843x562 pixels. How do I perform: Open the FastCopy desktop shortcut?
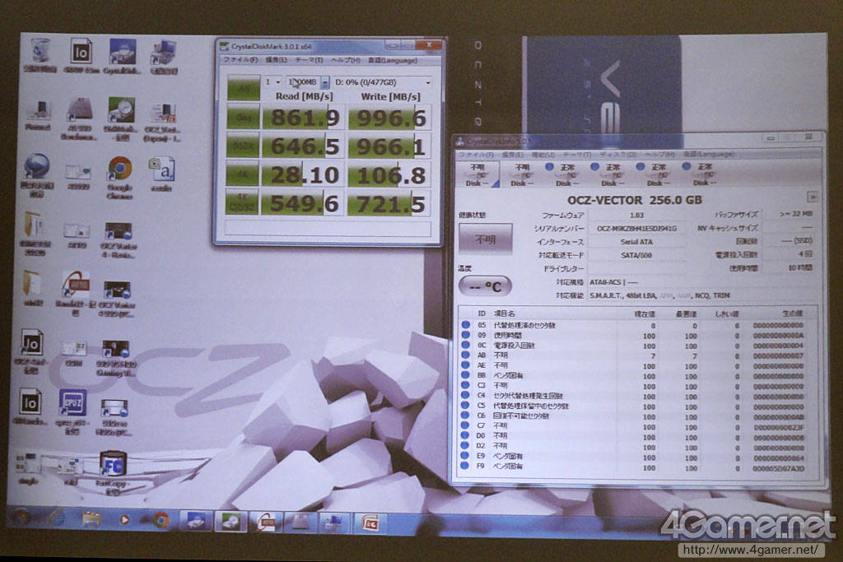pyautogui.click(x=111, y=471)
